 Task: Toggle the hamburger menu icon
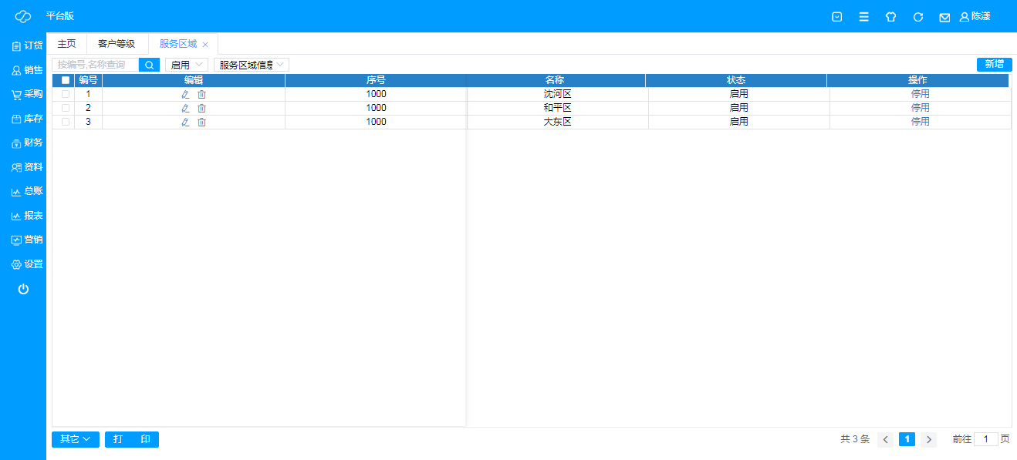pyautogui.click(x=864, y=17)
